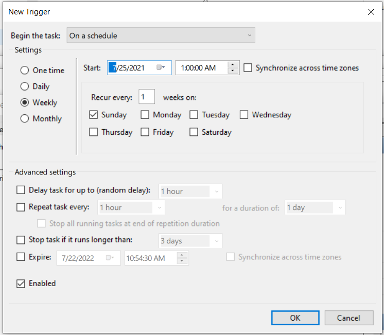384x335 pixels.
Task: Enable Repeat task every checkbox
Action: pos(21,207)
